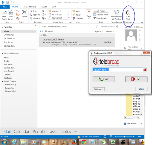The image size is (152, 145).
Task: Click the phone number field in Telebroad dialog
Action: tap(117, 70)
